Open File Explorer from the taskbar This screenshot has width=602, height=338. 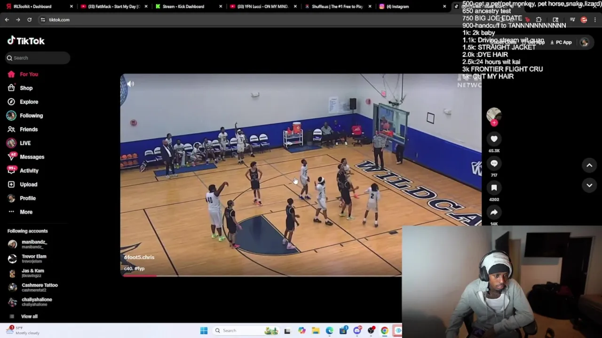click(x=316, y=330)
